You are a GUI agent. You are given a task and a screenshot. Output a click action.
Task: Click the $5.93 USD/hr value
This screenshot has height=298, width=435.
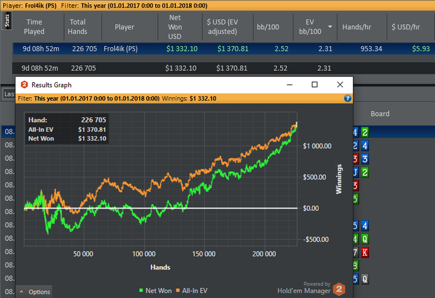[421, 49]
